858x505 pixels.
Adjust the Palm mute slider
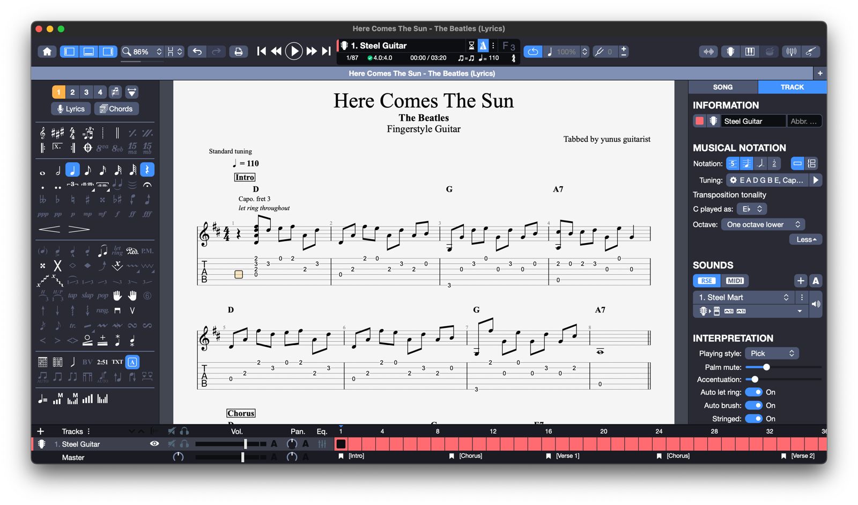coord(766,367)
